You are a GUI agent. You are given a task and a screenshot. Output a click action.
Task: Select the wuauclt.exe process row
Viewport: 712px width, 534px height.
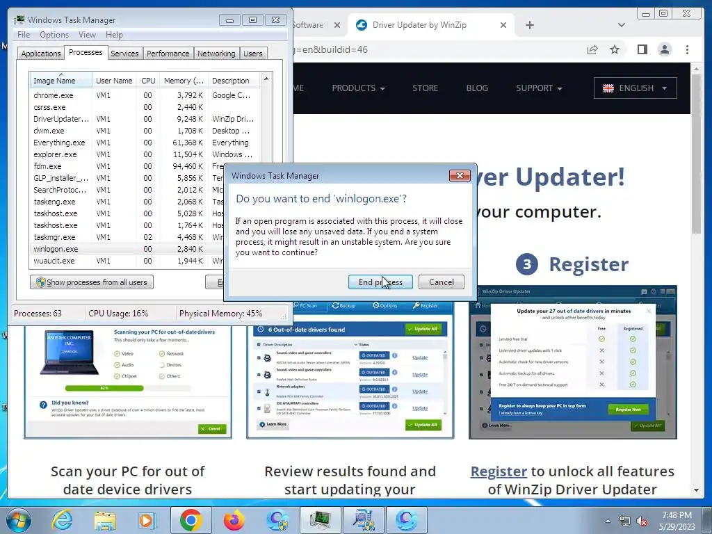(127, 261)
